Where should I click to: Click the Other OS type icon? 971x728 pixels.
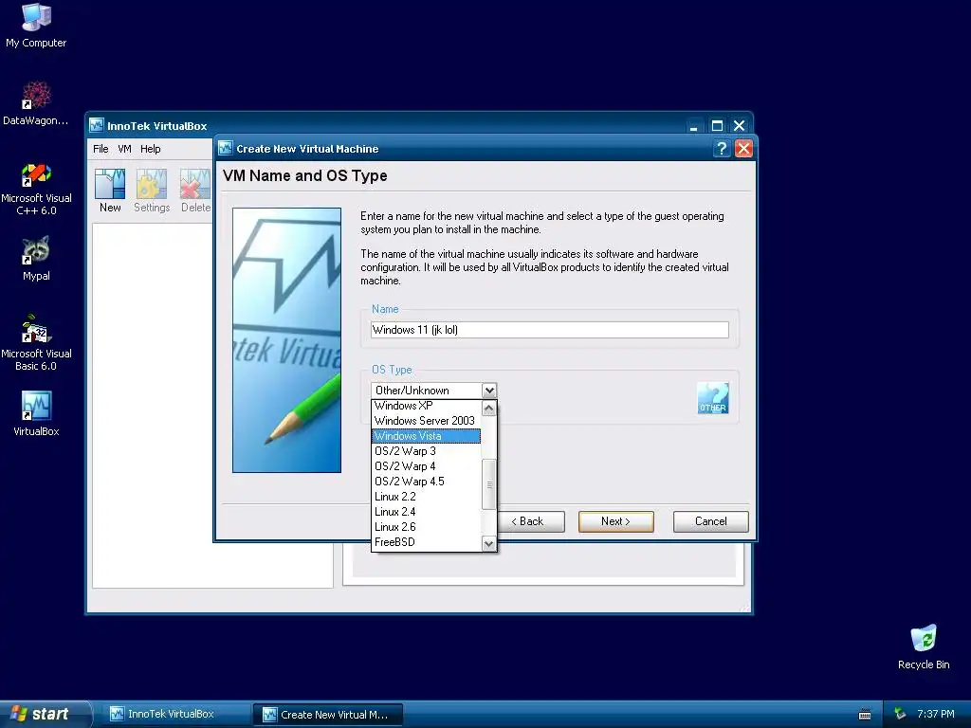point(712,398)
